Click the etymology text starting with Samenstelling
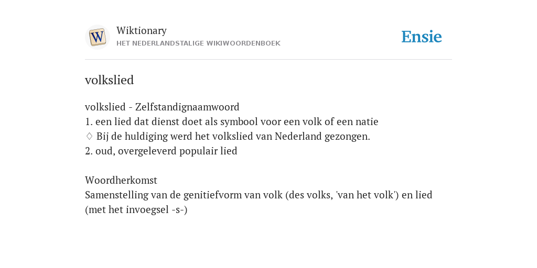Screen dimensions: 537x268 (x=259, y=195)
